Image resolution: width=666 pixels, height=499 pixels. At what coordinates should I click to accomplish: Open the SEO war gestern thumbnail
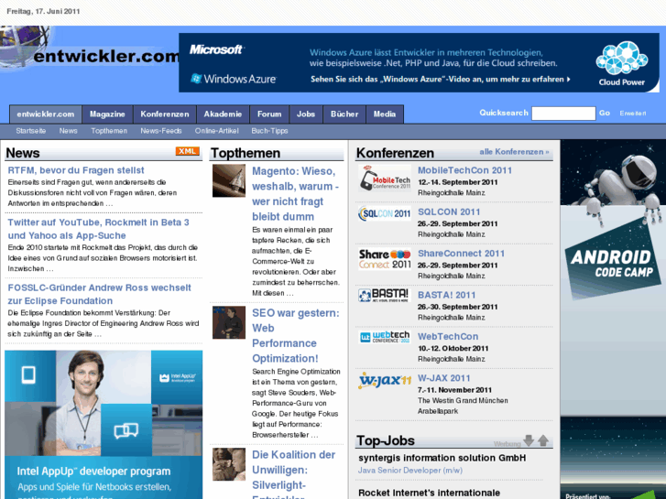(x=229, y=323)
